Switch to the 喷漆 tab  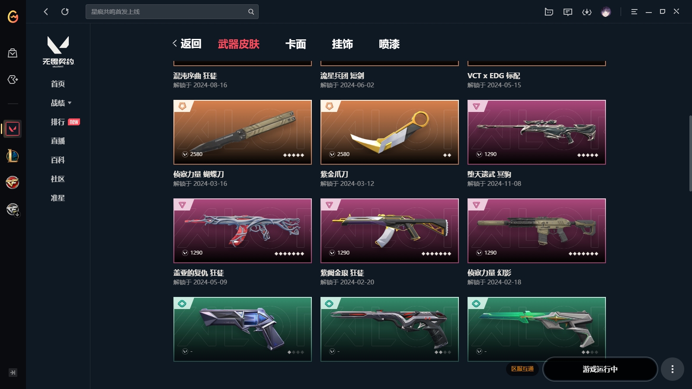pos(389,44)
